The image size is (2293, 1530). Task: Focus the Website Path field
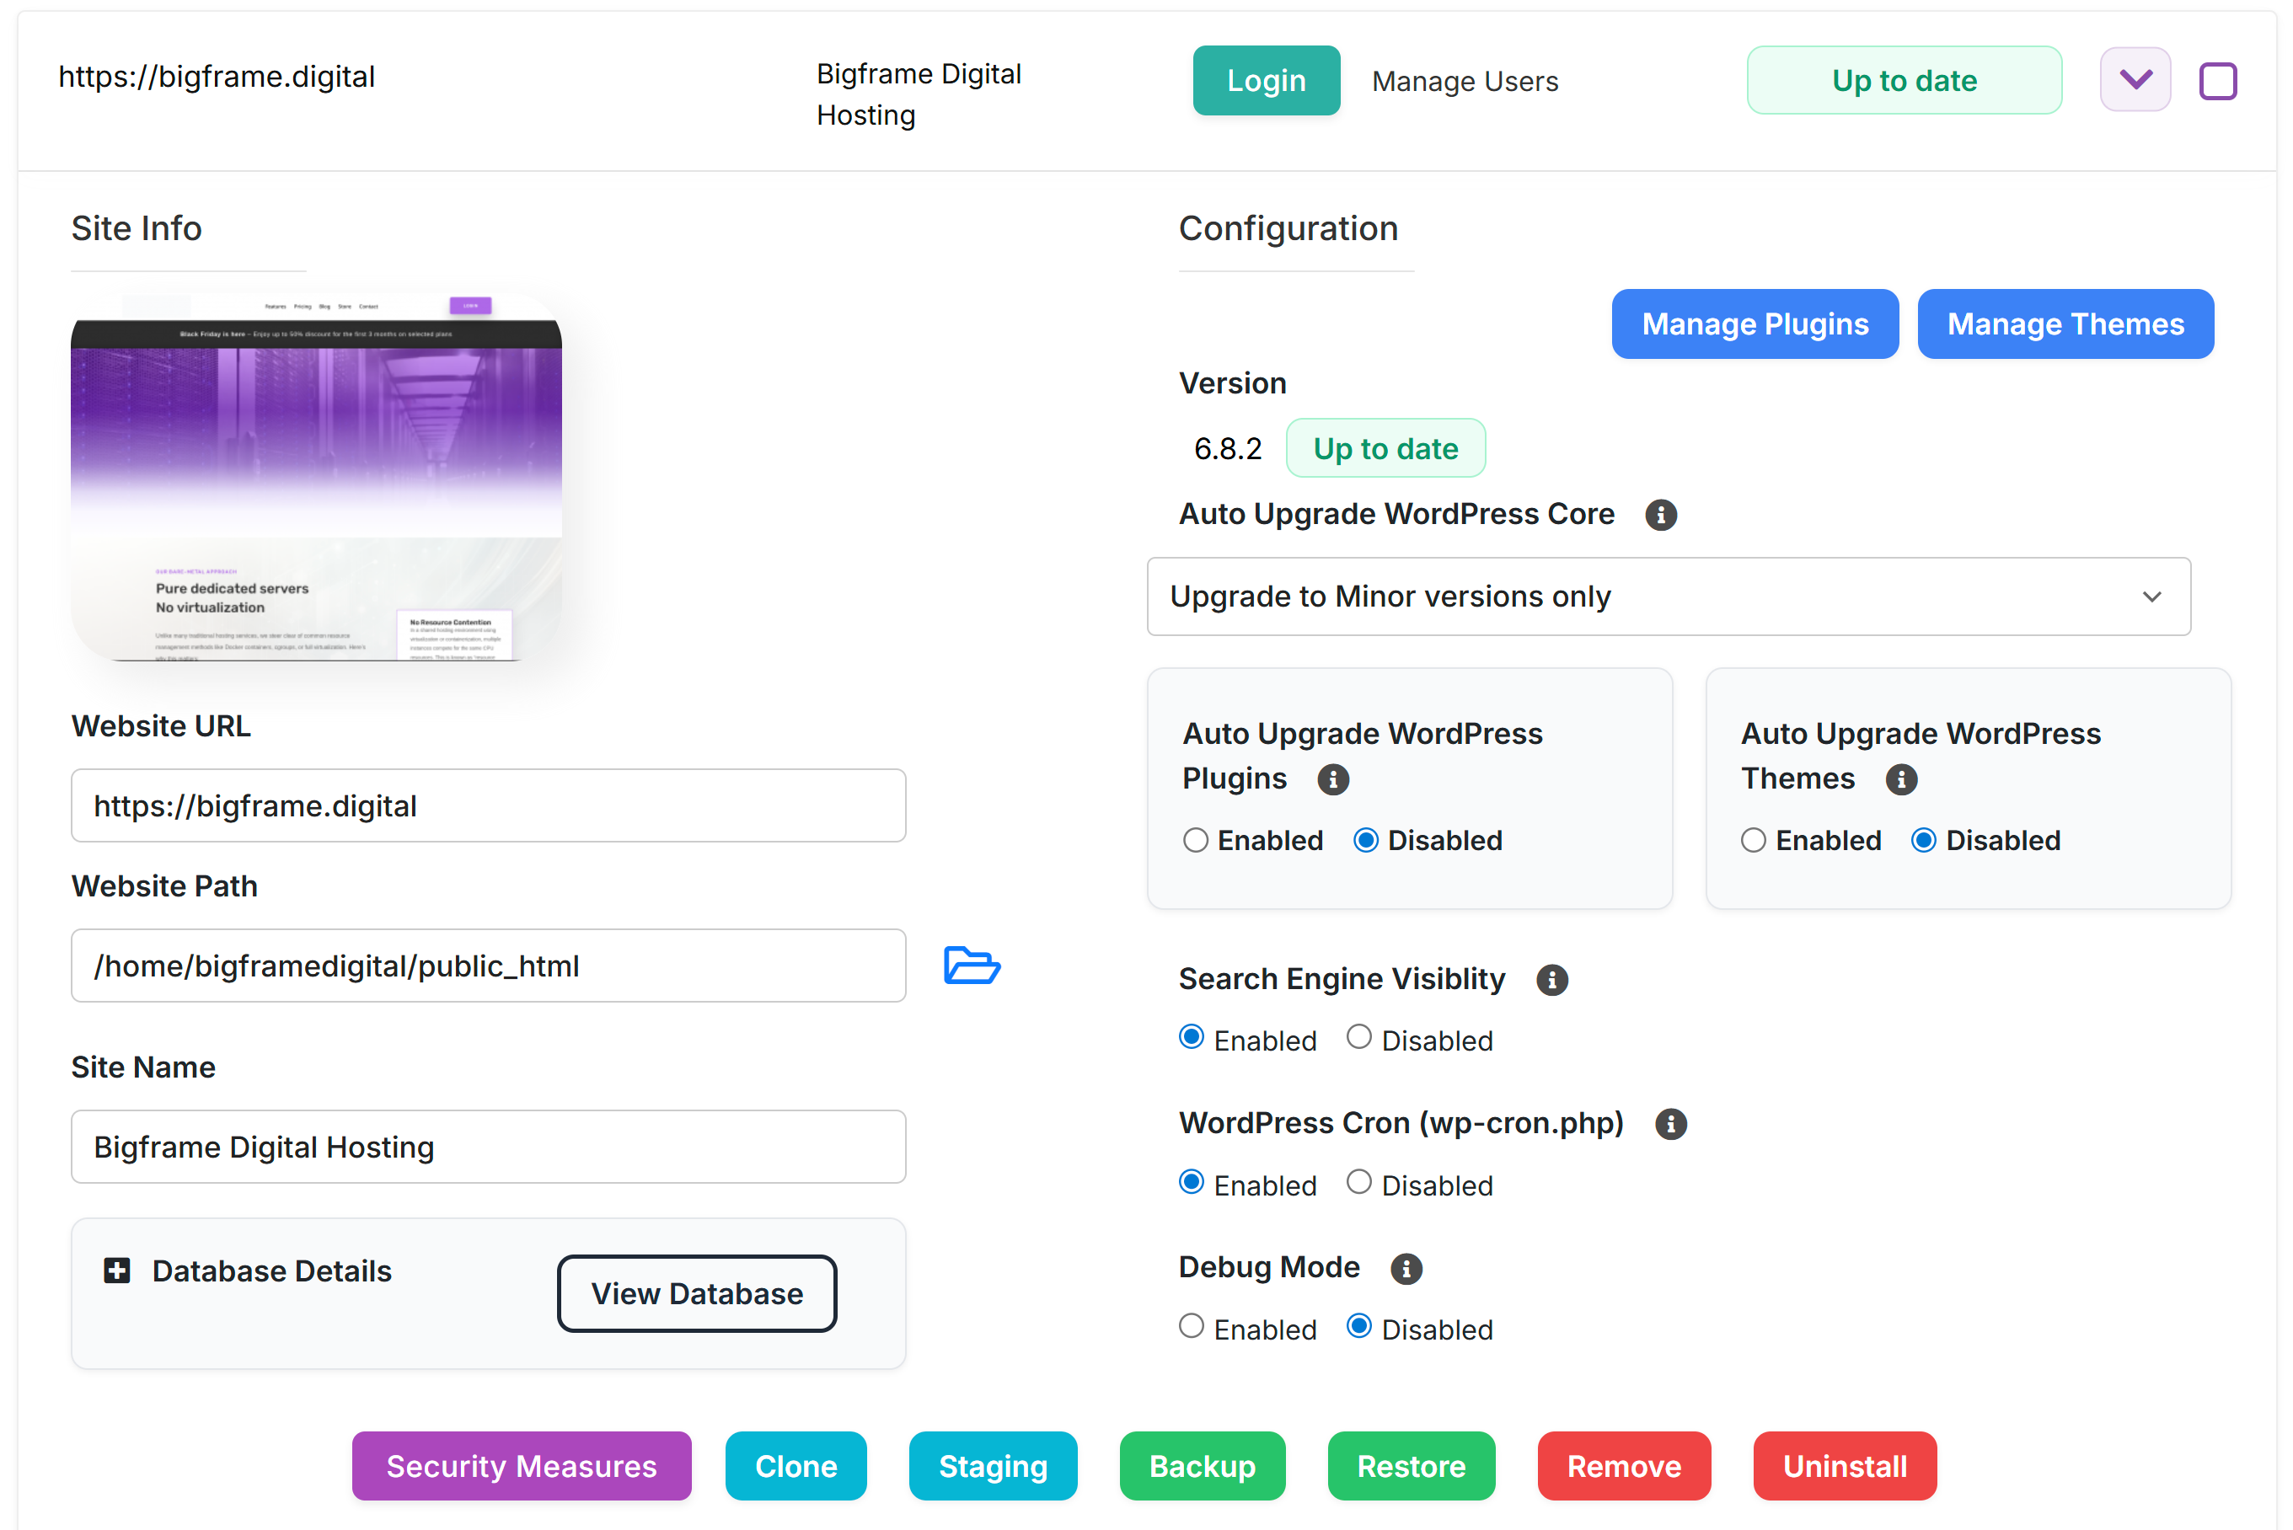click(x=488, y=965)
